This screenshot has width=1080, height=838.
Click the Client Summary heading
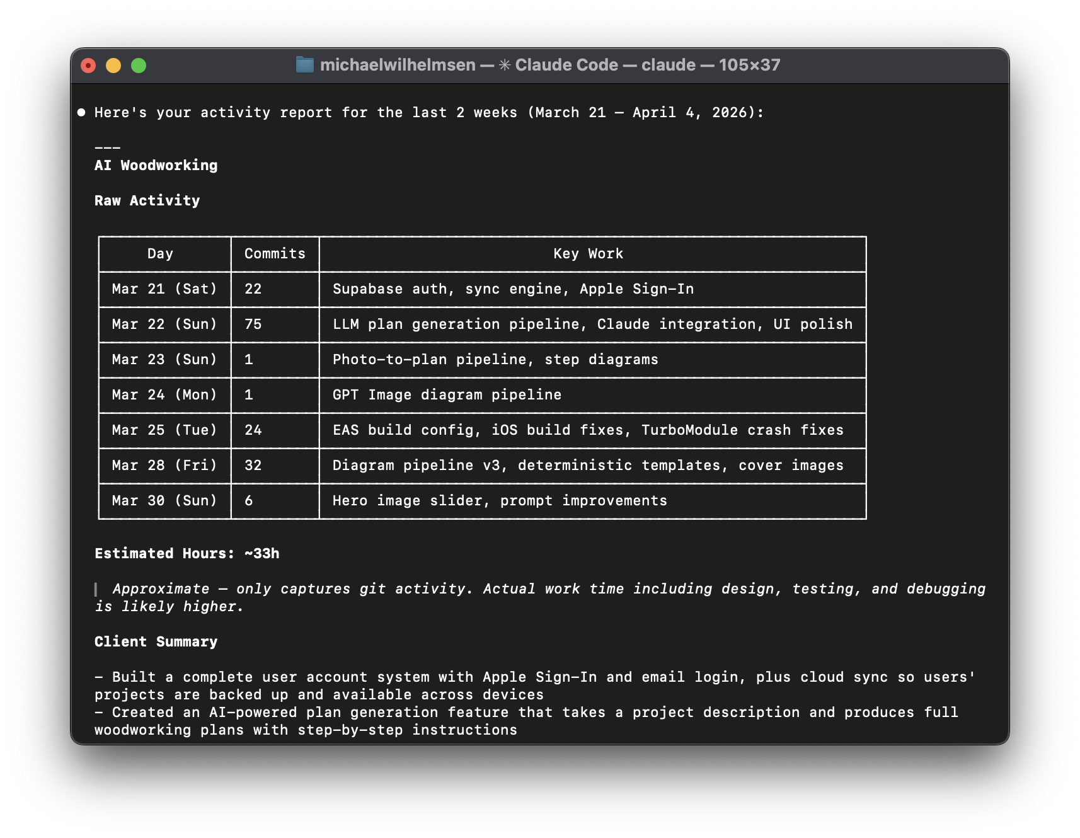click(x=156, y=641)
